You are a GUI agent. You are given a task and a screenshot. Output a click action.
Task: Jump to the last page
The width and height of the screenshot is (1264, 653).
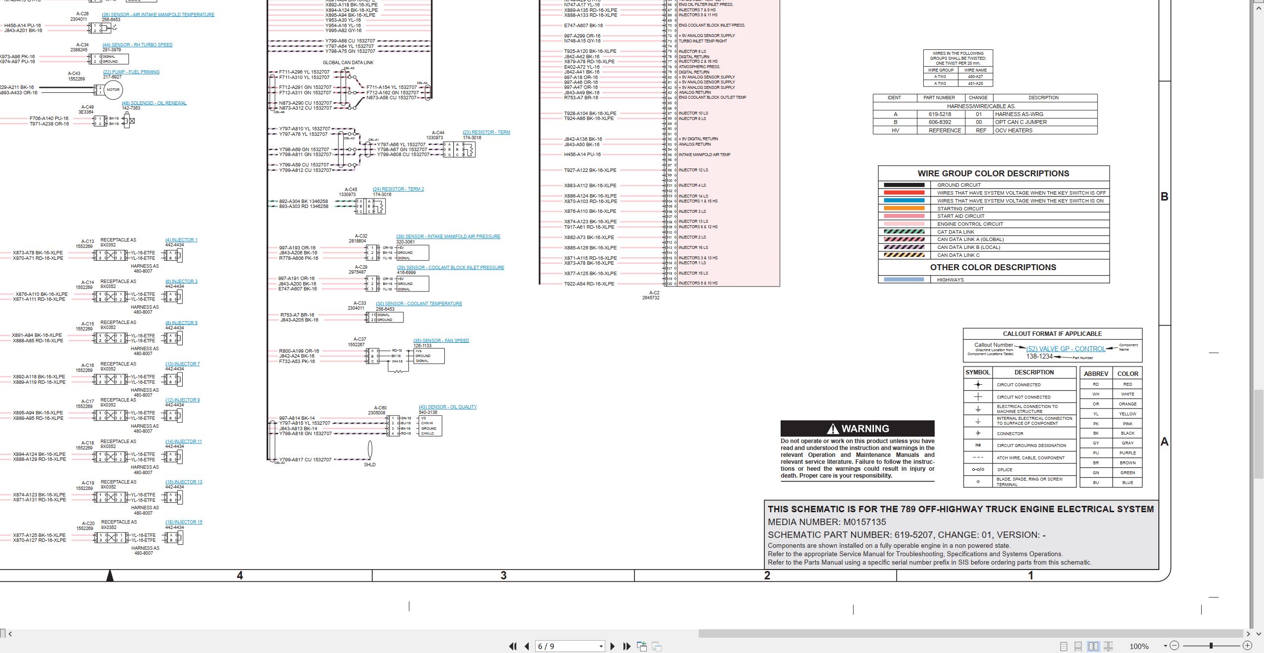pos(627,646)
